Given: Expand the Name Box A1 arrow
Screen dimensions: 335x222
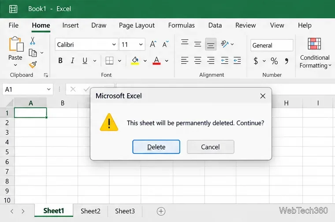Looking at the screenshot, I should pos(49,89).
